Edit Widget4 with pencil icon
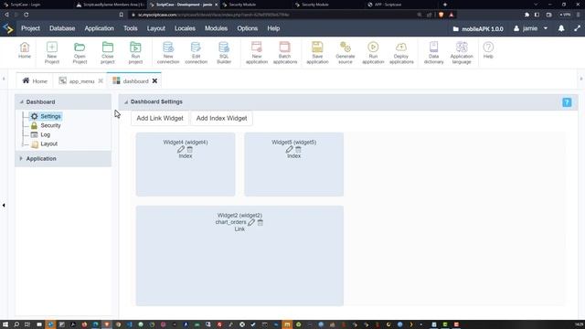The height and width of the screenshot is (329, 585). (x=181, y=149)
